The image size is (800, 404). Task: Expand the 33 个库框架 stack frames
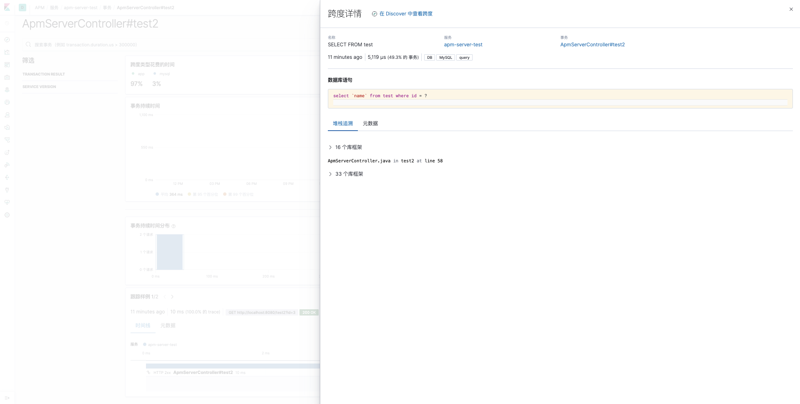346,174
